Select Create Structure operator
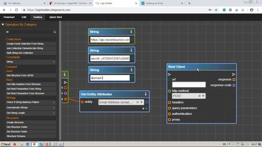Viewport: 262px width, 147px height. [31, 122]
